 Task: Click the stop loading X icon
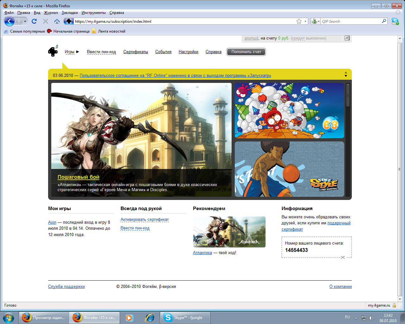pyautogui.click(x=46, y=21)
